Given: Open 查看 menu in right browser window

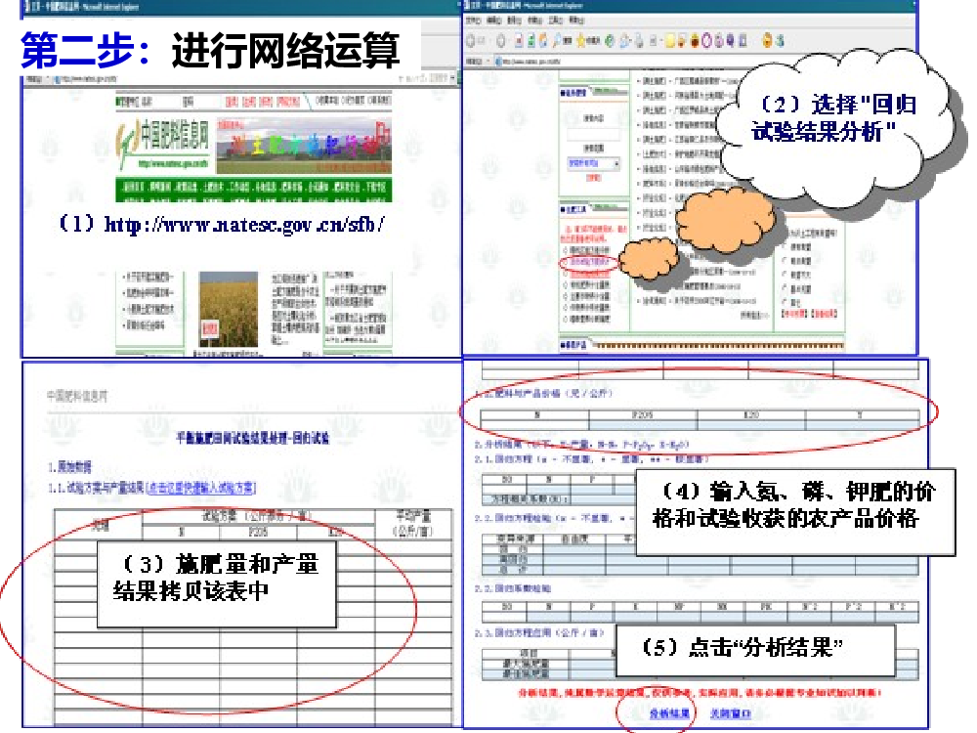Looking at the screenshot, I should click(x=515, y=21).
